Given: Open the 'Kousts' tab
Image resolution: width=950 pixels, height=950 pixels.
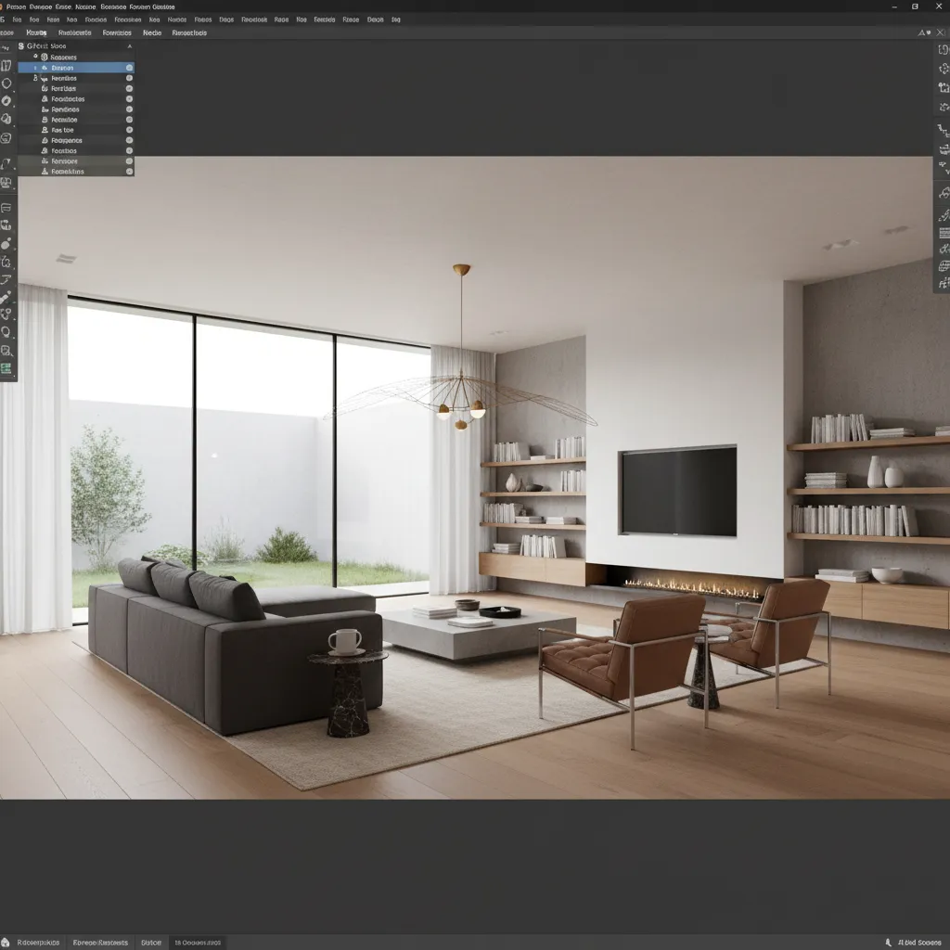Looking at the screenshot, I should click(x=36, y=32).
